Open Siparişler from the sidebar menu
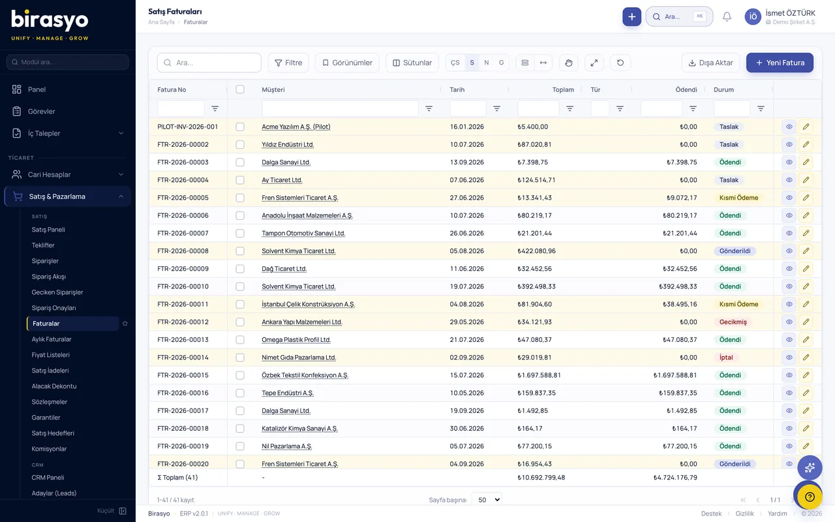 (x=45, y=261)
